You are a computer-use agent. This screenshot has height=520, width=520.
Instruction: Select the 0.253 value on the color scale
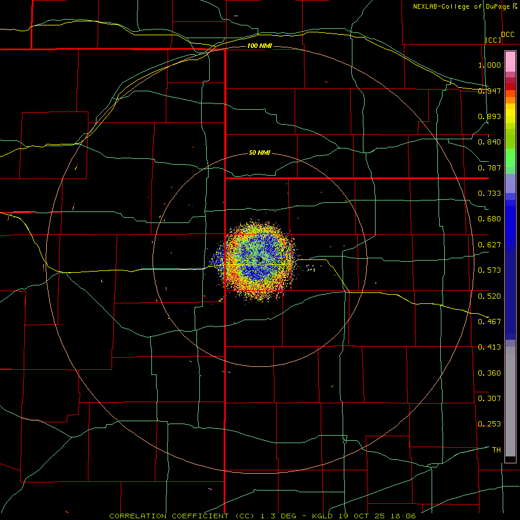pyautogui.click(x=489, y=424)
